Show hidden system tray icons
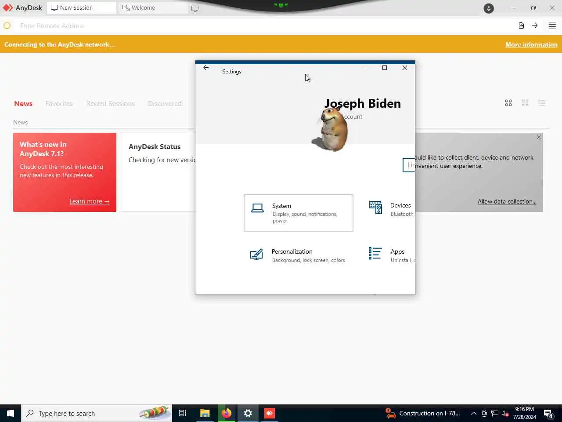This screenshot has width=562, height=422. tap(474, 413)
